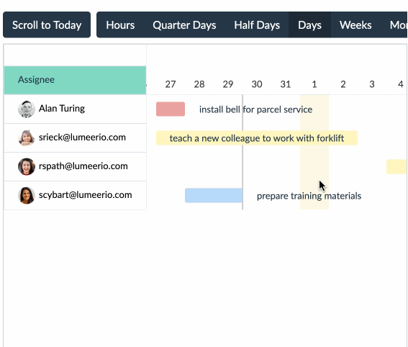Select the Days view
The image size is (408, 347).
(309, 25)
